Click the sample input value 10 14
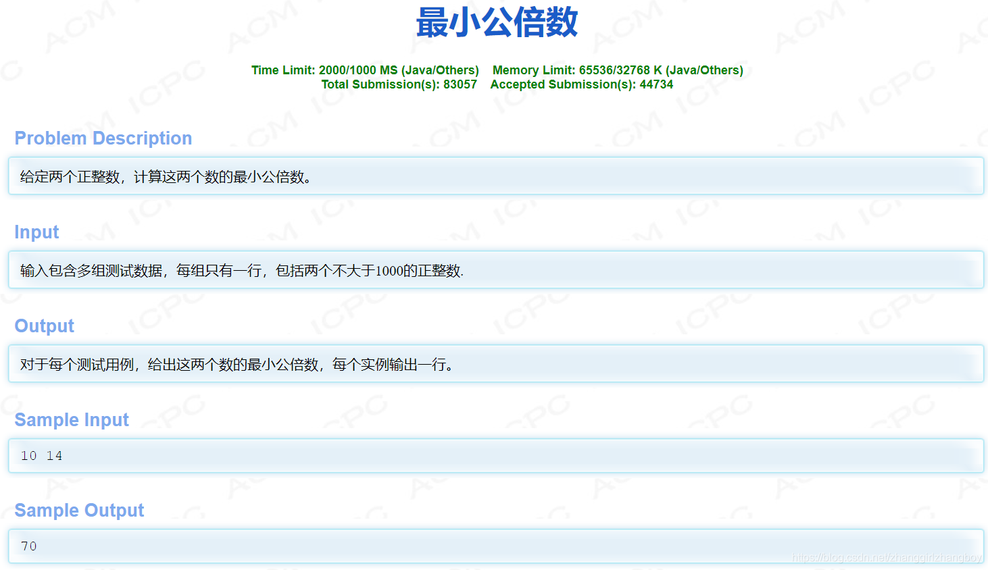The image size is (988, 570). click(41, 456)
